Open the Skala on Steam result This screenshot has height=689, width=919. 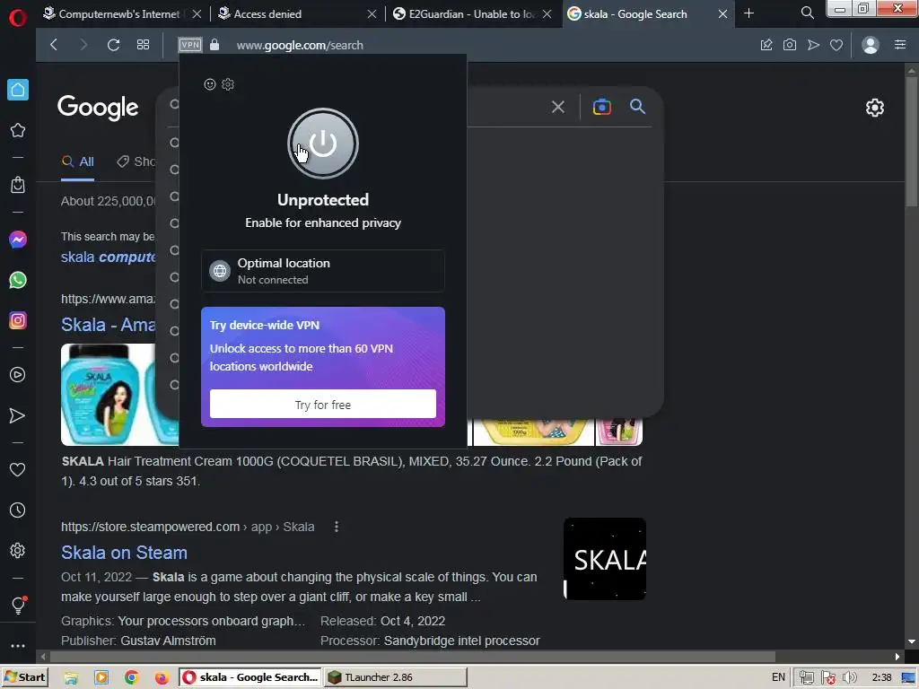coord(124,553)
